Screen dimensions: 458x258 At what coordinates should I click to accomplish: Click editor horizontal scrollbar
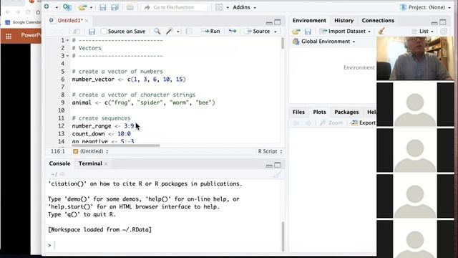pyautogui.click(x=116, y=145)
